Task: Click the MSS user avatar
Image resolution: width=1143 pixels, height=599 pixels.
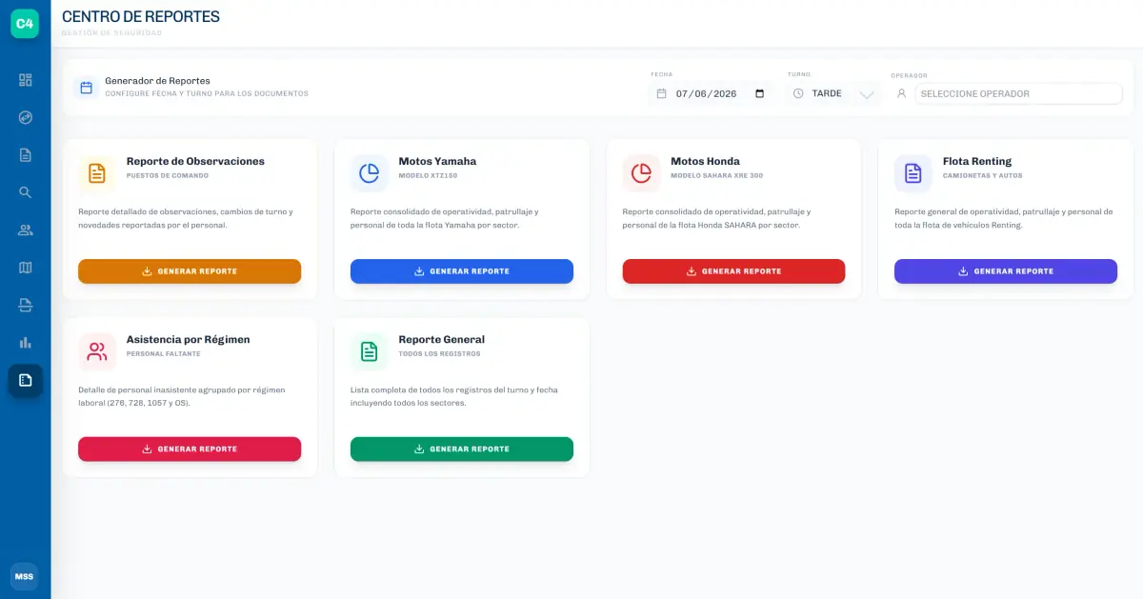Action: tap(25, 576)
